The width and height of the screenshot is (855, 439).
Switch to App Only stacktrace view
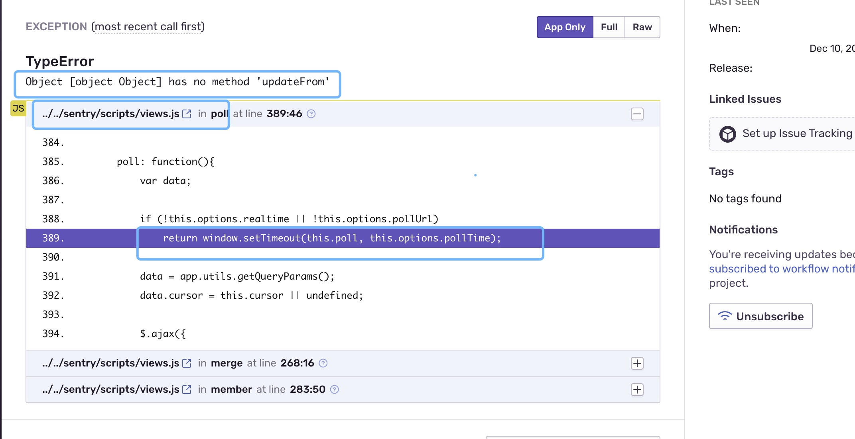(x=565, y=27)
